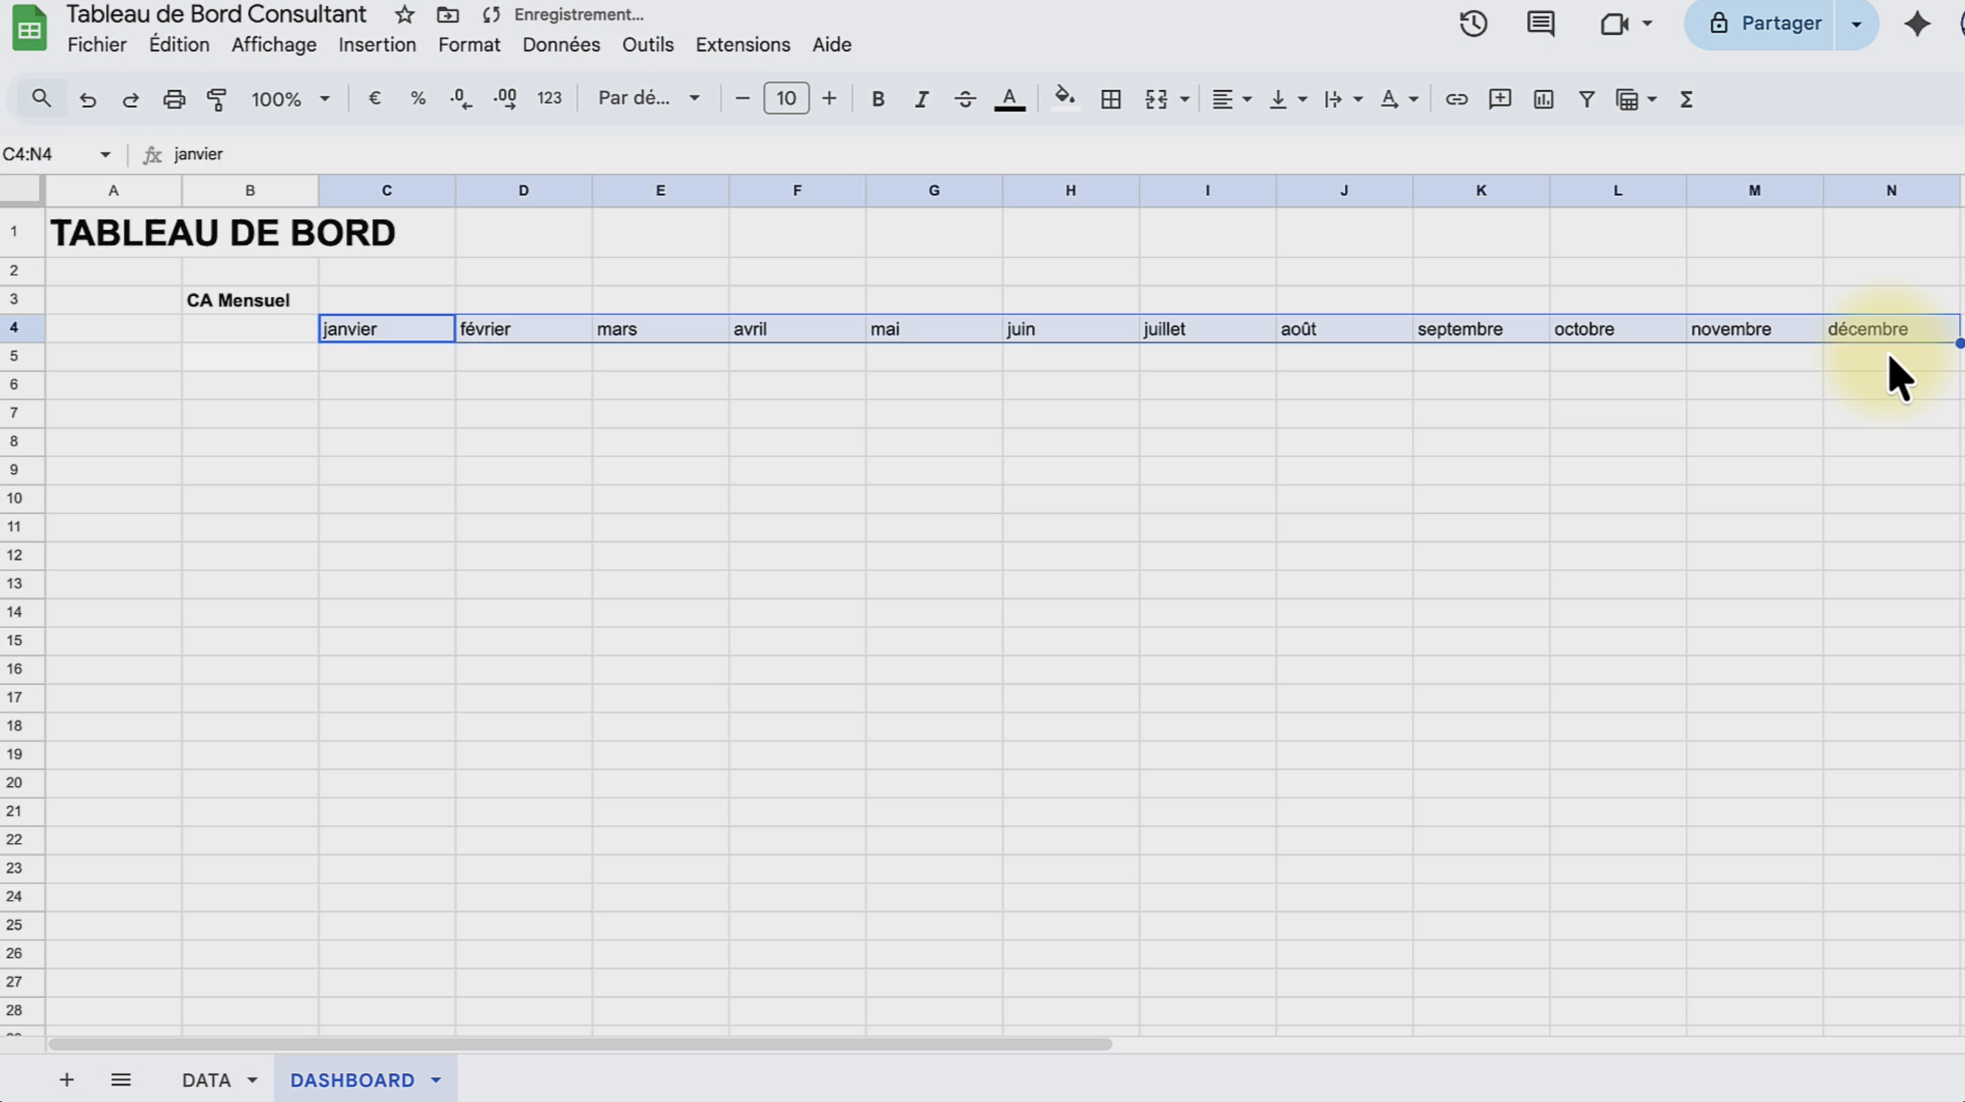Click the insert chart icon
Screen dimensions: 1965x1102
pos(1543,99)
